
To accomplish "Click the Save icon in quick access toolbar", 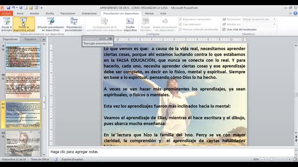I will coord(8,8).
